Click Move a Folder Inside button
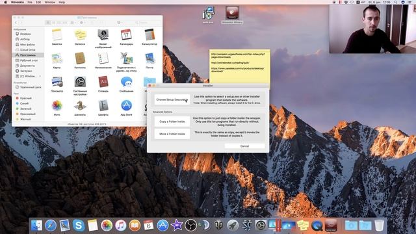Screen dimensions: 416x234 (x=172, y=134)
